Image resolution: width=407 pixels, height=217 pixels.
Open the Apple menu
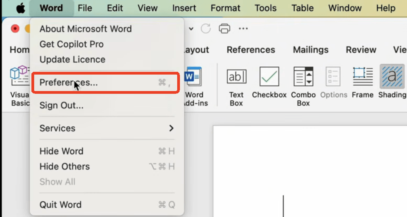(x=20, y=8)
